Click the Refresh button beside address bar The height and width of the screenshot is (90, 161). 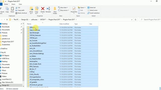pyautogui.click(x=135, y=19)
